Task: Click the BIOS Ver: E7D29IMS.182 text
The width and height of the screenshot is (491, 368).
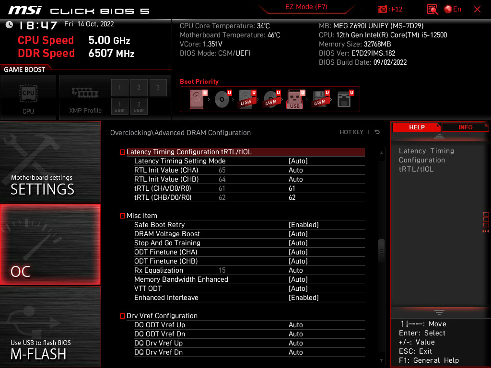Action: point(357,53)
